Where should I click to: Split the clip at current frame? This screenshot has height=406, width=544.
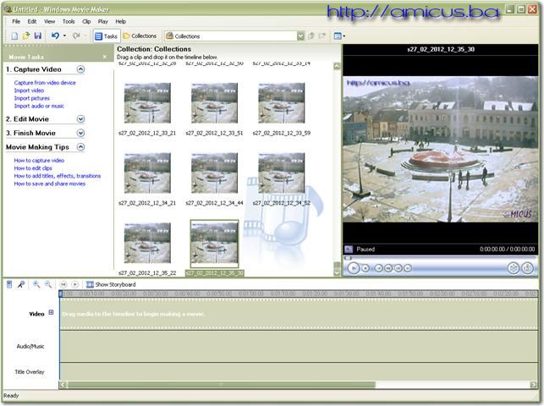click(514, 268)
